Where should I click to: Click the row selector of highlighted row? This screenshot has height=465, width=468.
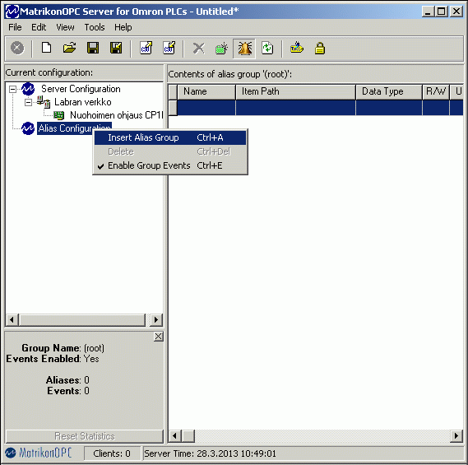(x=173, y=108)
